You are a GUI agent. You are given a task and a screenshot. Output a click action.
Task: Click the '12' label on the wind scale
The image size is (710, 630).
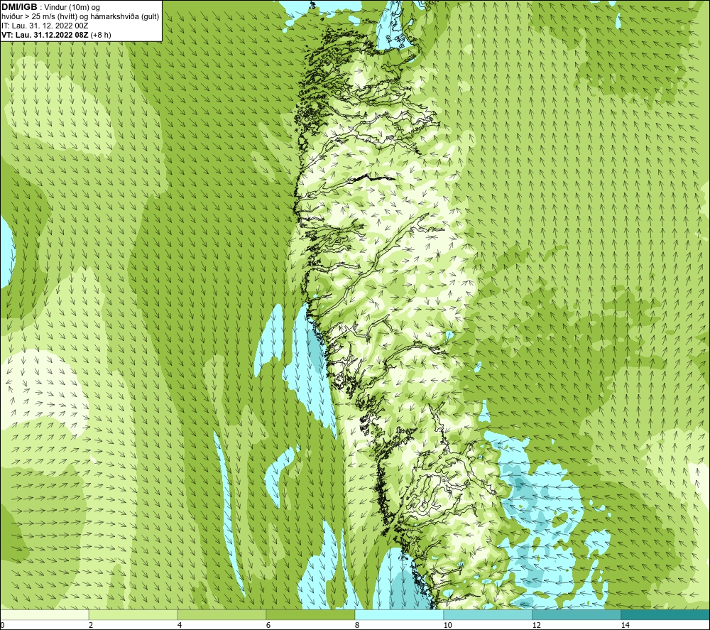(537, 625)
